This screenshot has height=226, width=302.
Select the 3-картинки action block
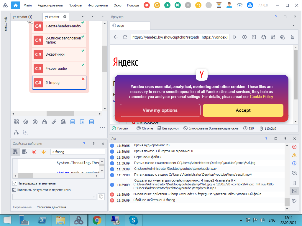point(59,54)
